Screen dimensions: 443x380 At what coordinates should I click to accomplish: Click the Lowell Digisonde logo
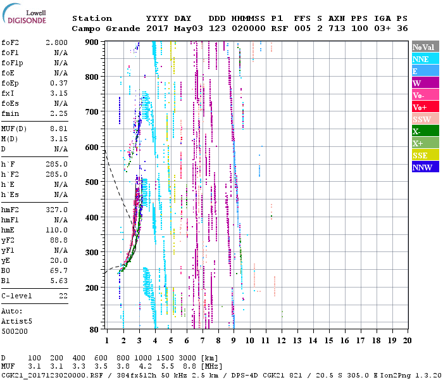pos(24,14)
